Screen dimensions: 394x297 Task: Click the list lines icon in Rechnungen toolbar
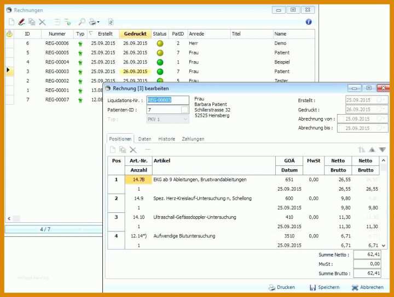coord(57,22)
